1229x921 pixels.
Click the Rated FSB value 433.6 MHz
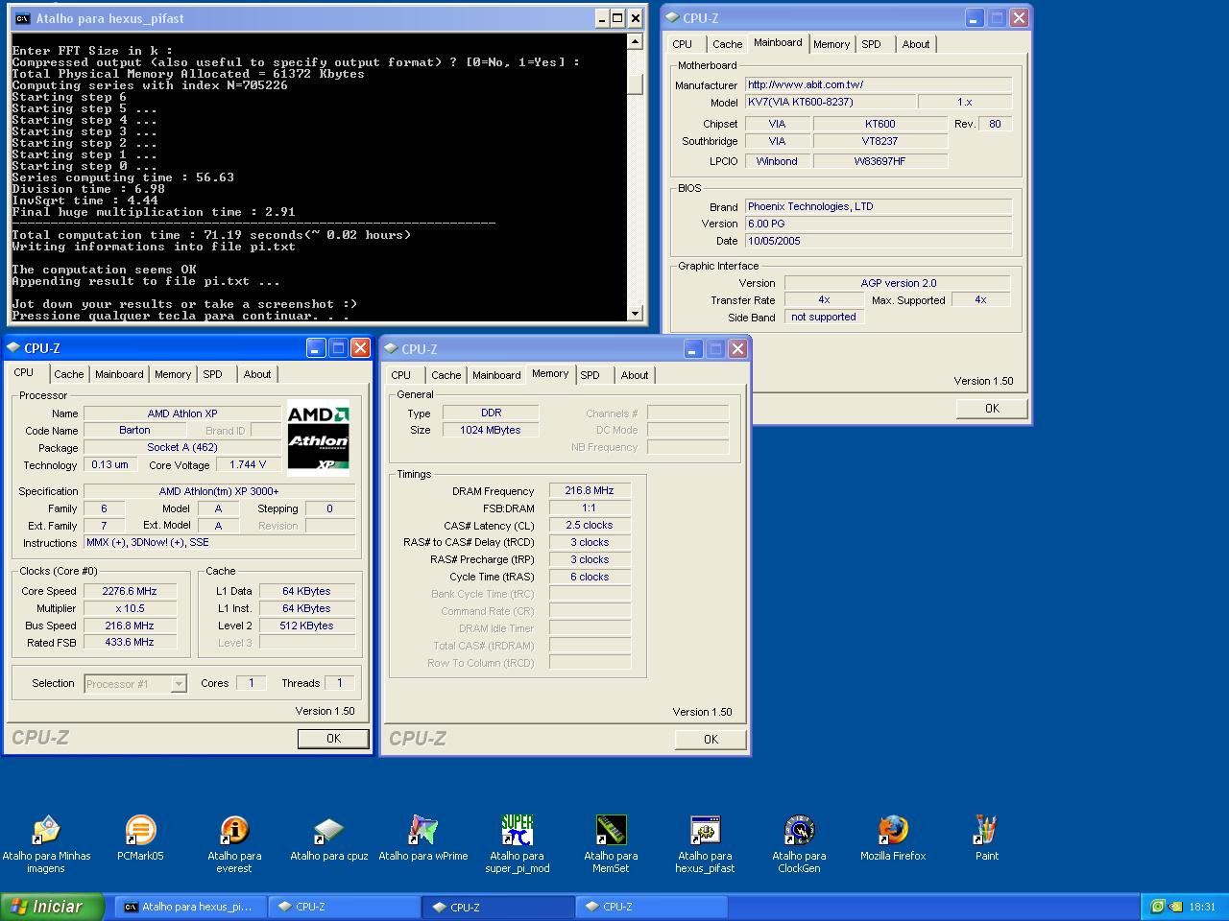(x=130, y=643)
